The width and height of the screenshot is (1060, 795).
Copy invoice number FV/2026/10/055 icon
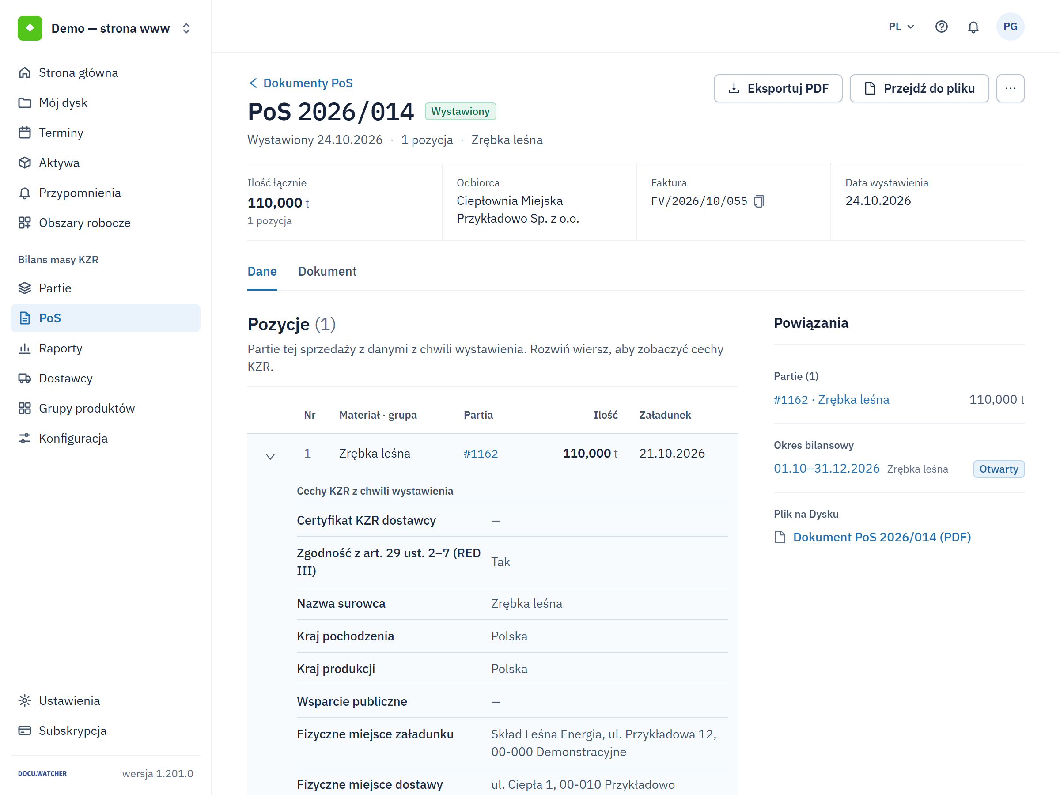[x=759, y=201]
